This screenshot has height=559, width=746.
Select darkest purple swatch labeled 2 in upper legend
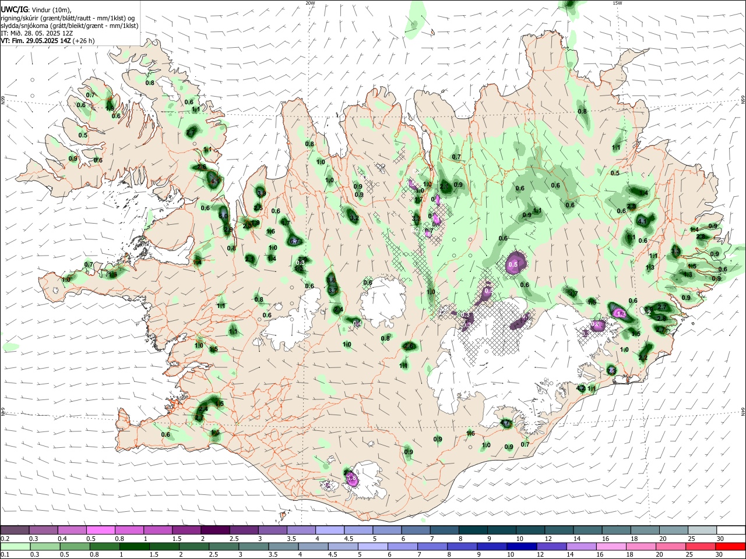(x=215, y=530)
